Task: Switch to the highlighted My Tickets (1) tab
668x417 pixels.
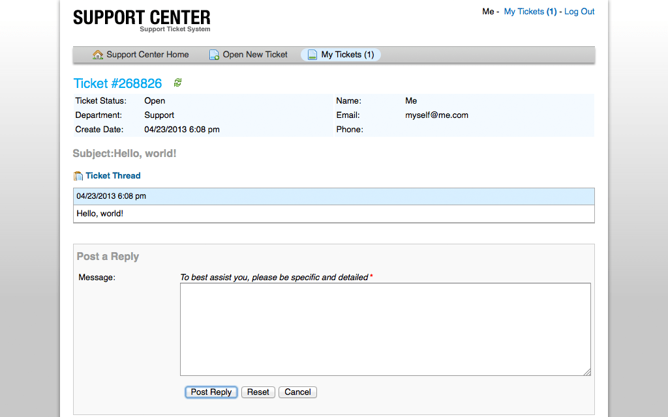Action: tap(347, 55)
